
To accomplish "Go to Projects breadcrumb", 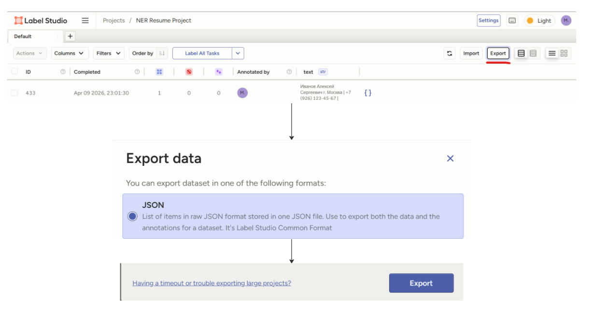I will (114, 21).
